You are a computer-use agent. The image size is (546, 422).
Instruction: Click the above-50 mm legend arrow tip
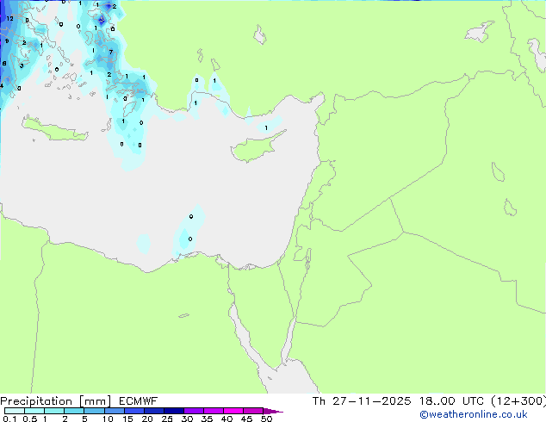tap(273, 411)
